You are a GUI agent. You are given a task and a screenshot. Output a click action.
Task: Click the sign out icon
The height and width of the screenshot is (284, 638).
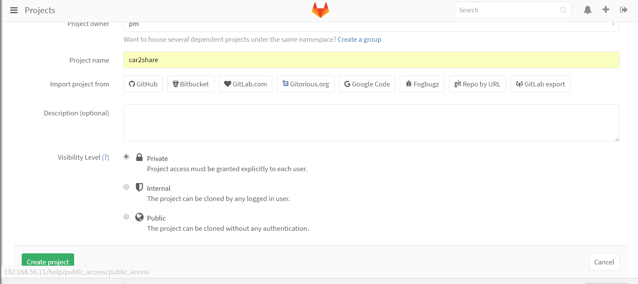pos(624,10)
